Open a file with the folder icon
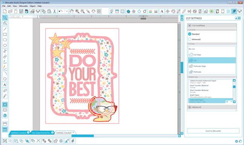This screenshot has height=145, width=244. 10,11
